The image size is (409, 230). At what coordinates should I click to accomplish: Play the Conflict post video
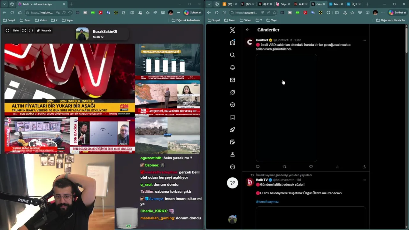286,108
